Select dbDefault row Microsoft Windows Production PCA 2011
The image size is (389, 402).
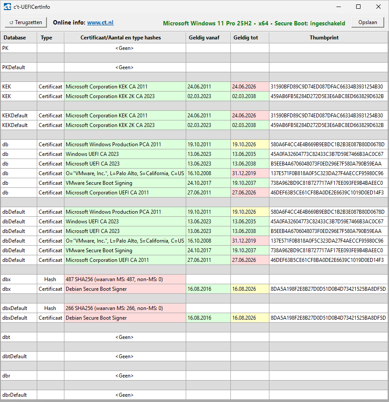coord(194,212)
